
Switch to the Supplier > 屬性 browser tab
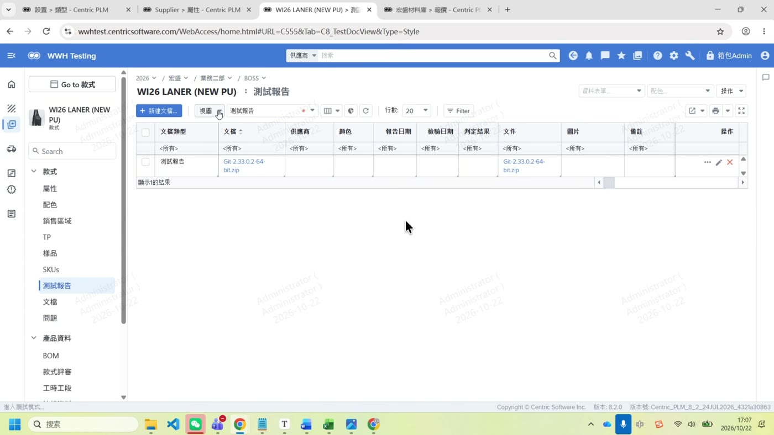(197, 10)
